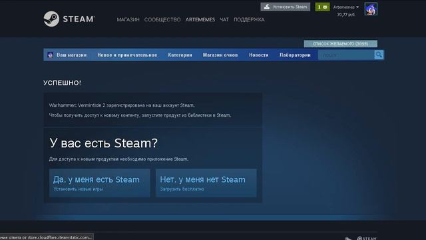Image resolution: width=426 pixels, height=240 pixels.
Task: Open the СООБЩЕСТВО menu item
Action: (162, 19)
